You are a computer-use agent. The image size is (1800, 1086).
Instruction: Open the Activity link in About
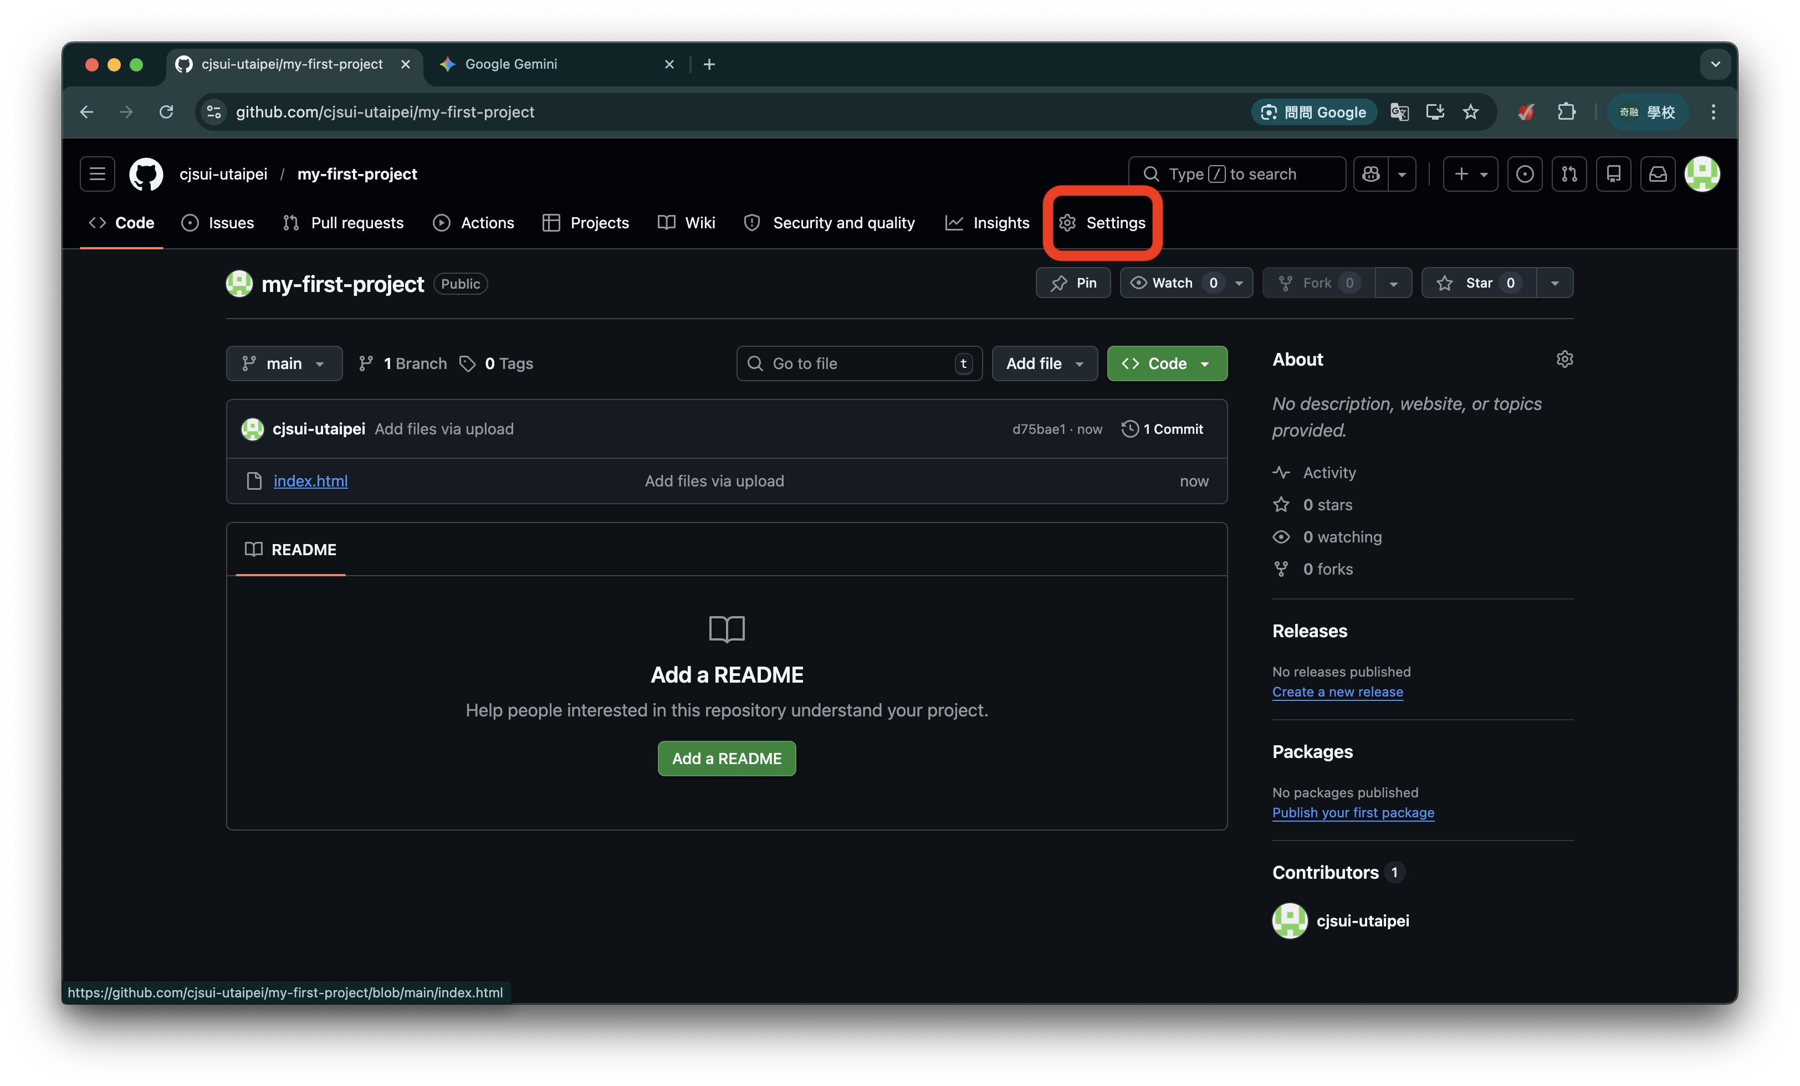[1314, 473]
